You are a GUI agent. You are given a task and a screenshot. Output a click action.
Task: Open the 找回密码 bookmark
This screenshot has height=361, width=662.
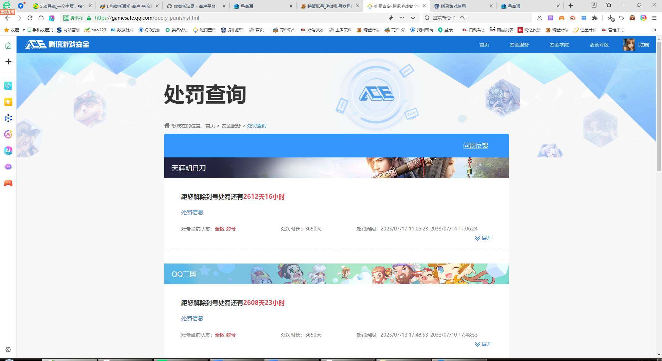click(422, 30)
